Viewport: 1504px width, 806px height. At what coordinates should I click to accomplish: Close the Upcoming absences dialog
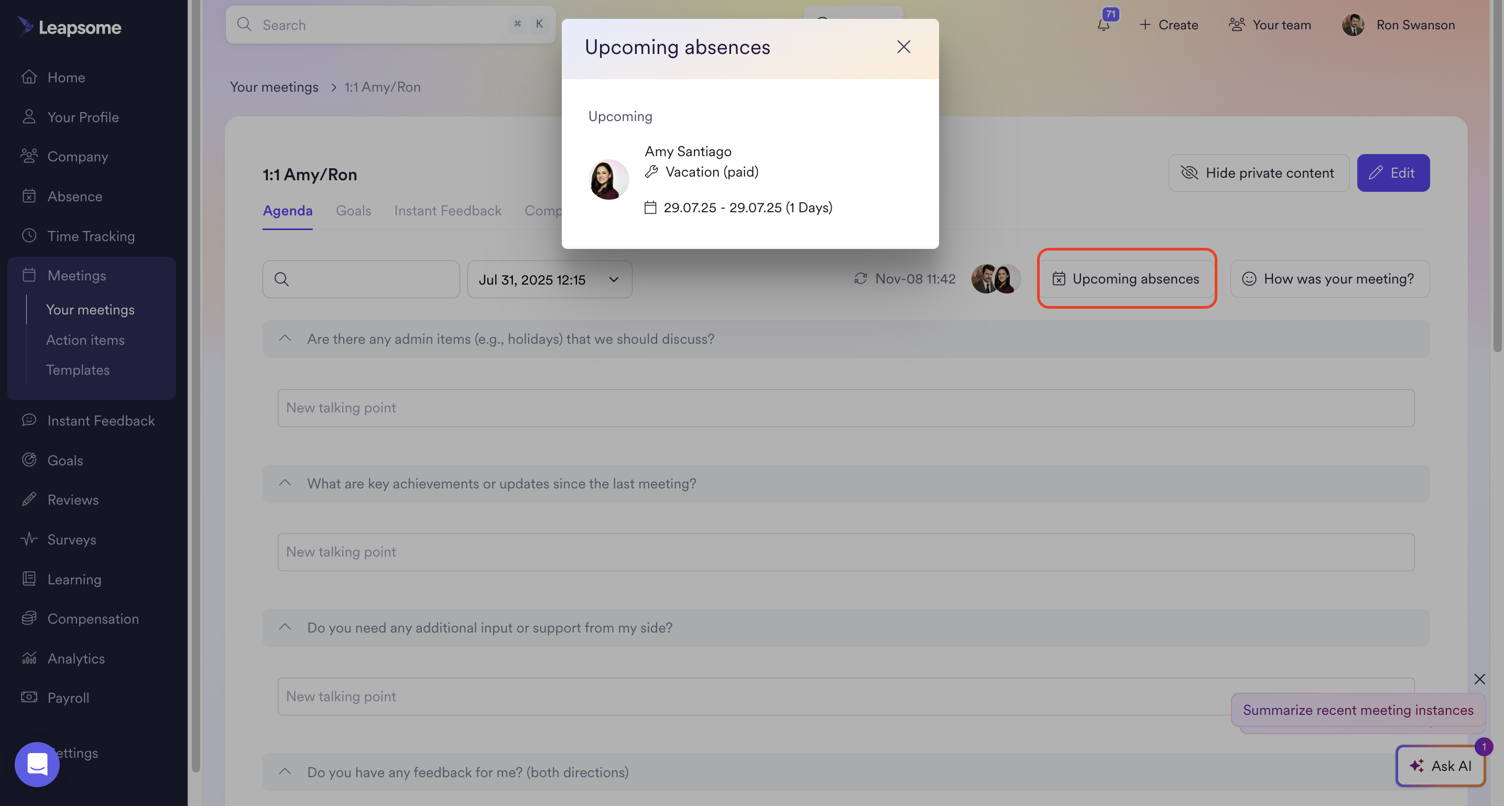point(903,47)
